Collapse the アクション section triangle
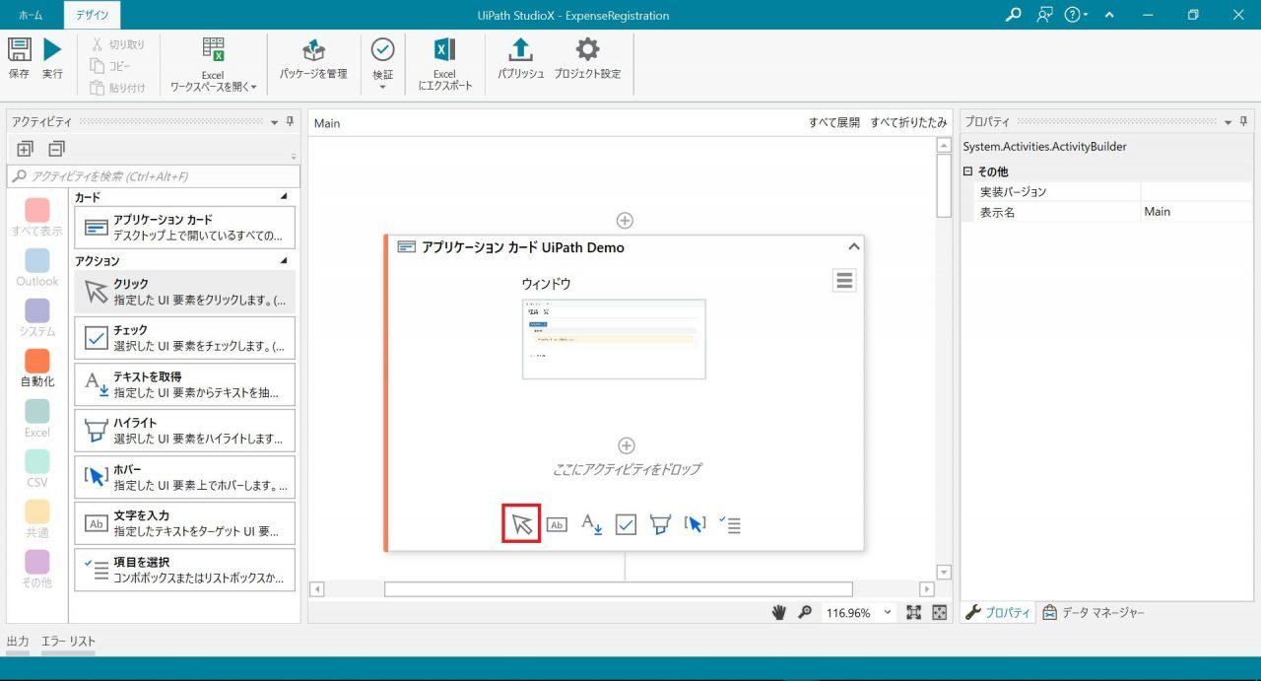Image resolution: width=1261 pixels, height=681 pixels. tap(285, 261)
